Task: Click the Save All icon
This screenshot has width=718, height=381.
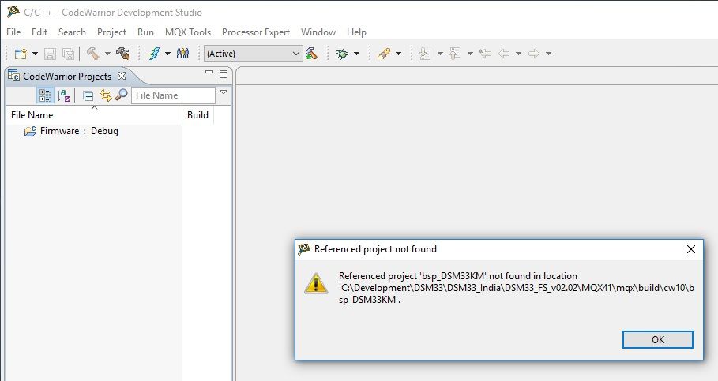Action: (68, 54)
